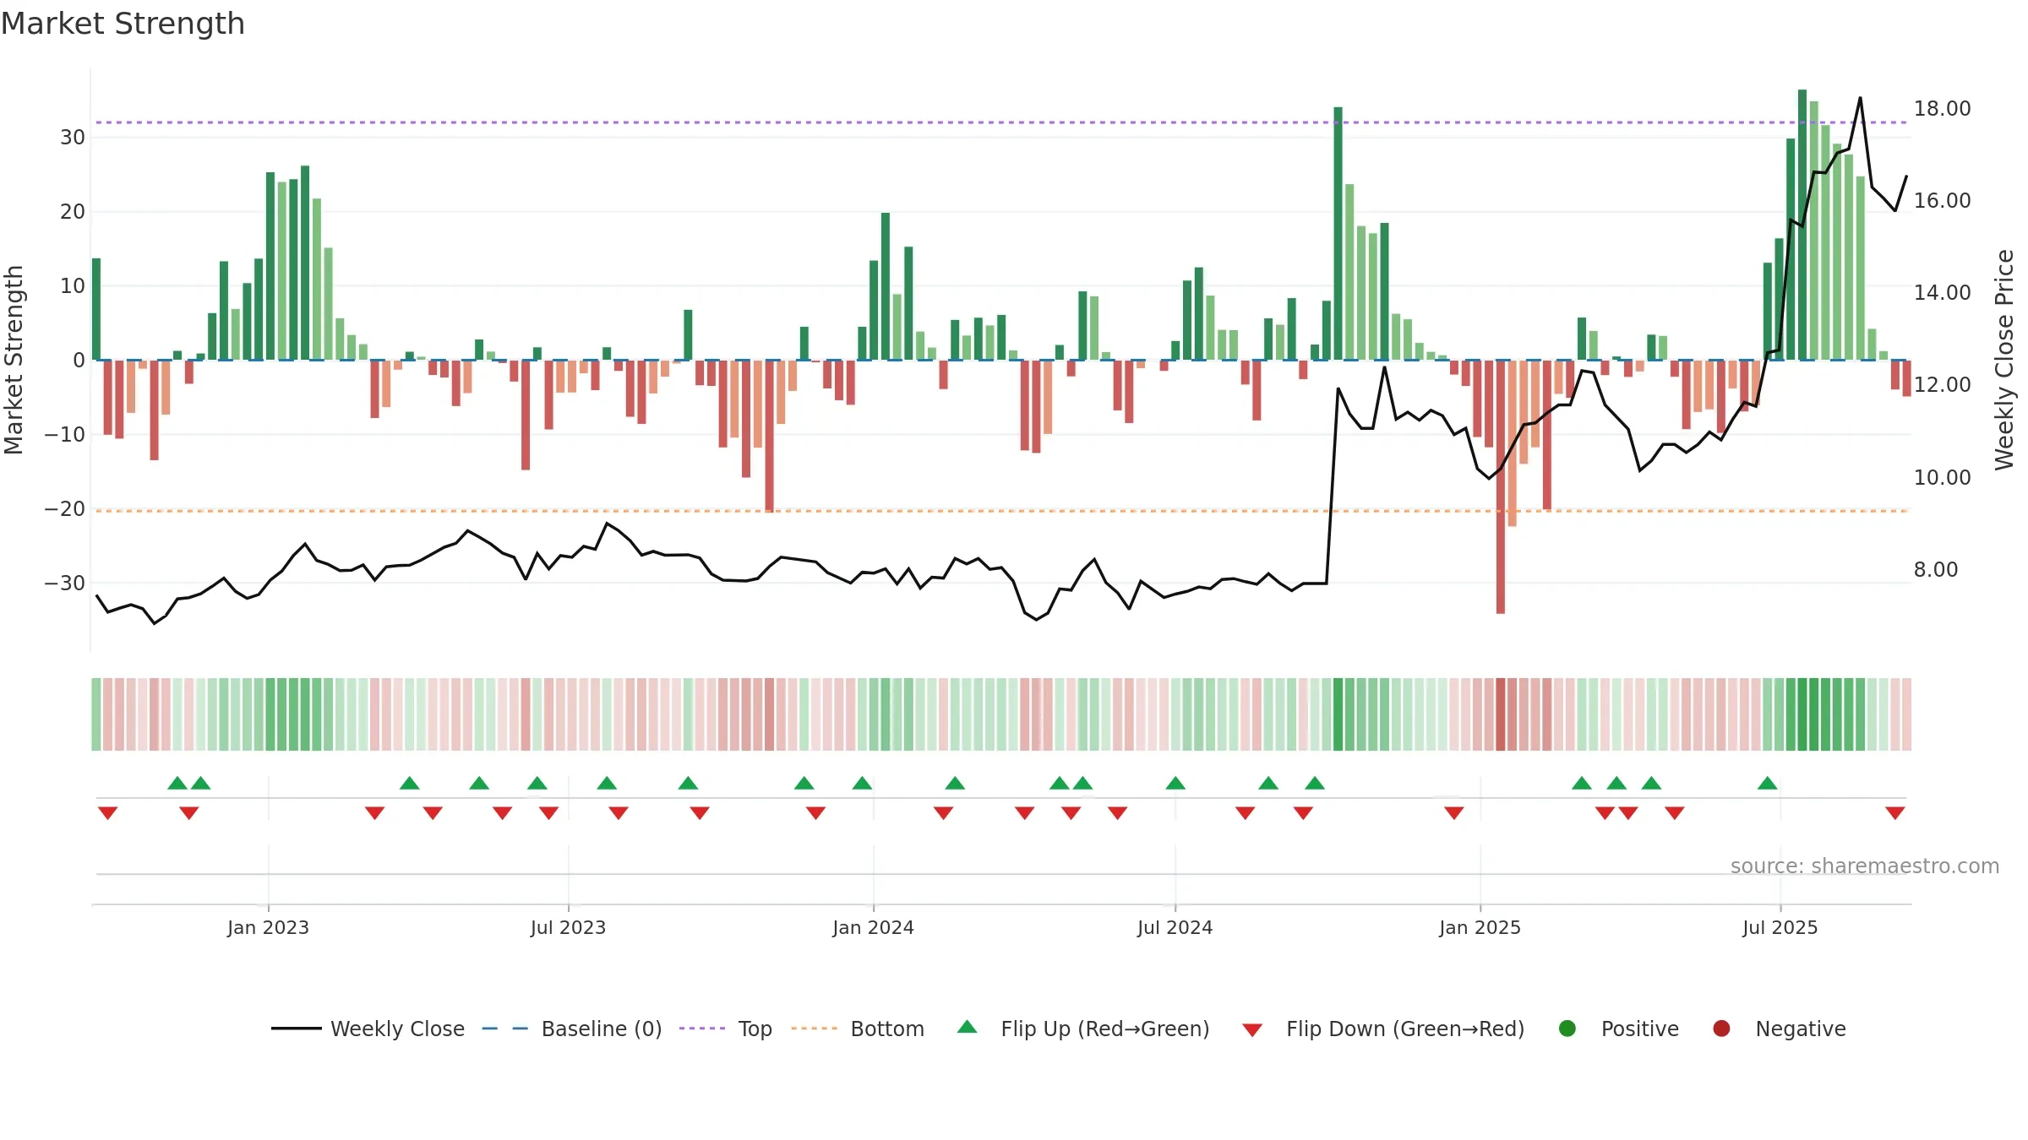Click the green Flip Up triangle legend icon
2028x1140 pixels.
click(968, 1027)
